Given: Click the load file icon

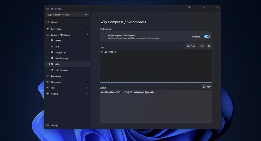Looking at the screenshot, I should [202, 46].
